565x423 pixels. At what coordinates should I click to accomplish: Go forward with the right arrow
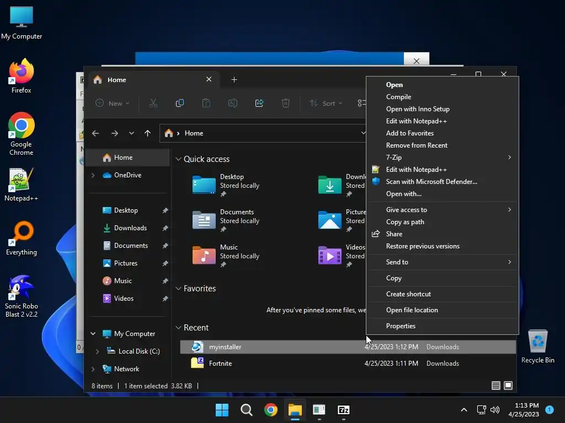tap(115, 133)
